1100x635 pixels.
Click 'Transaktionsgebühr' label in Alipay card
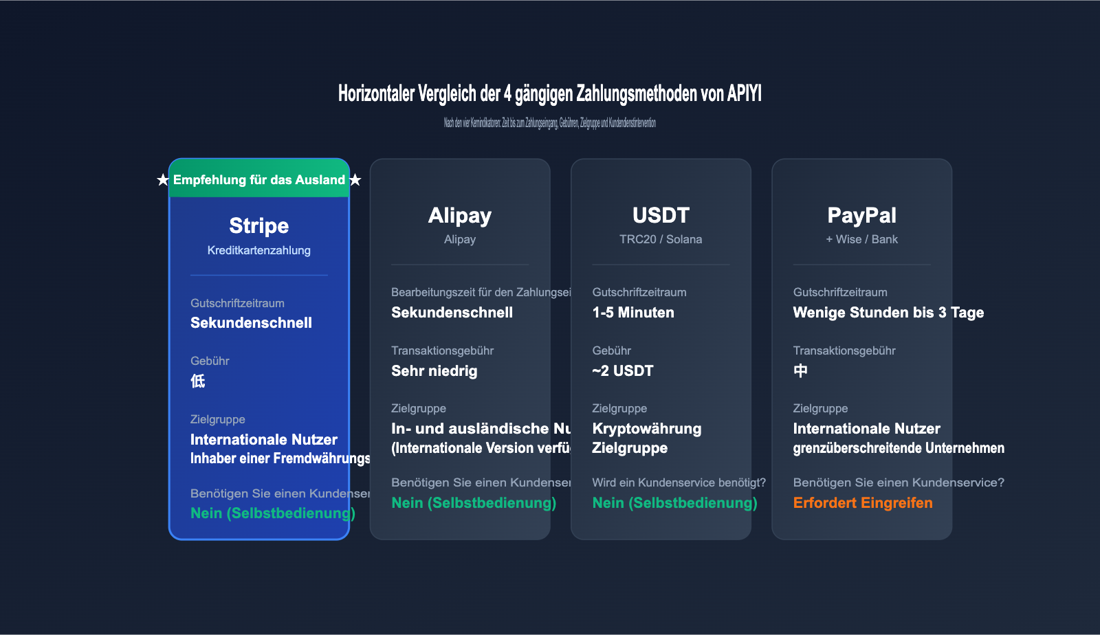coord(442,350)
